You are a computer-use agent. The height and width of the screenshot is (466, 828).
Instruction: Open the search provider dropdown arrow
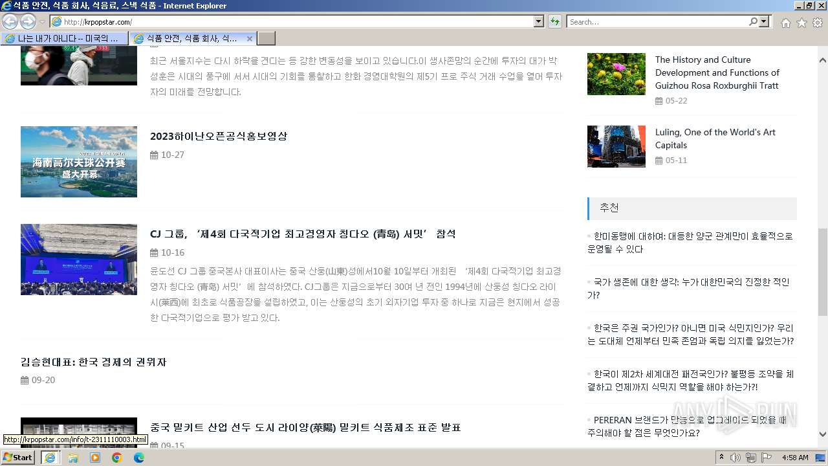click(765, 22)
